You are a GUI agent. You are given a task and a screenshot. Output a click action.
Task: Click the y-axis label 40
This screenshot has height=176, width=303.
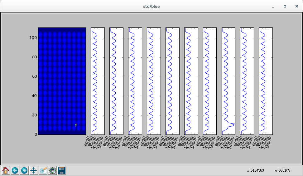click(34, 96)
